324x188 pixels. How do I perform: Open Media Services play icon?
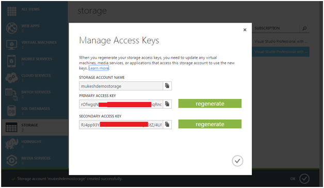pos(11,160)
